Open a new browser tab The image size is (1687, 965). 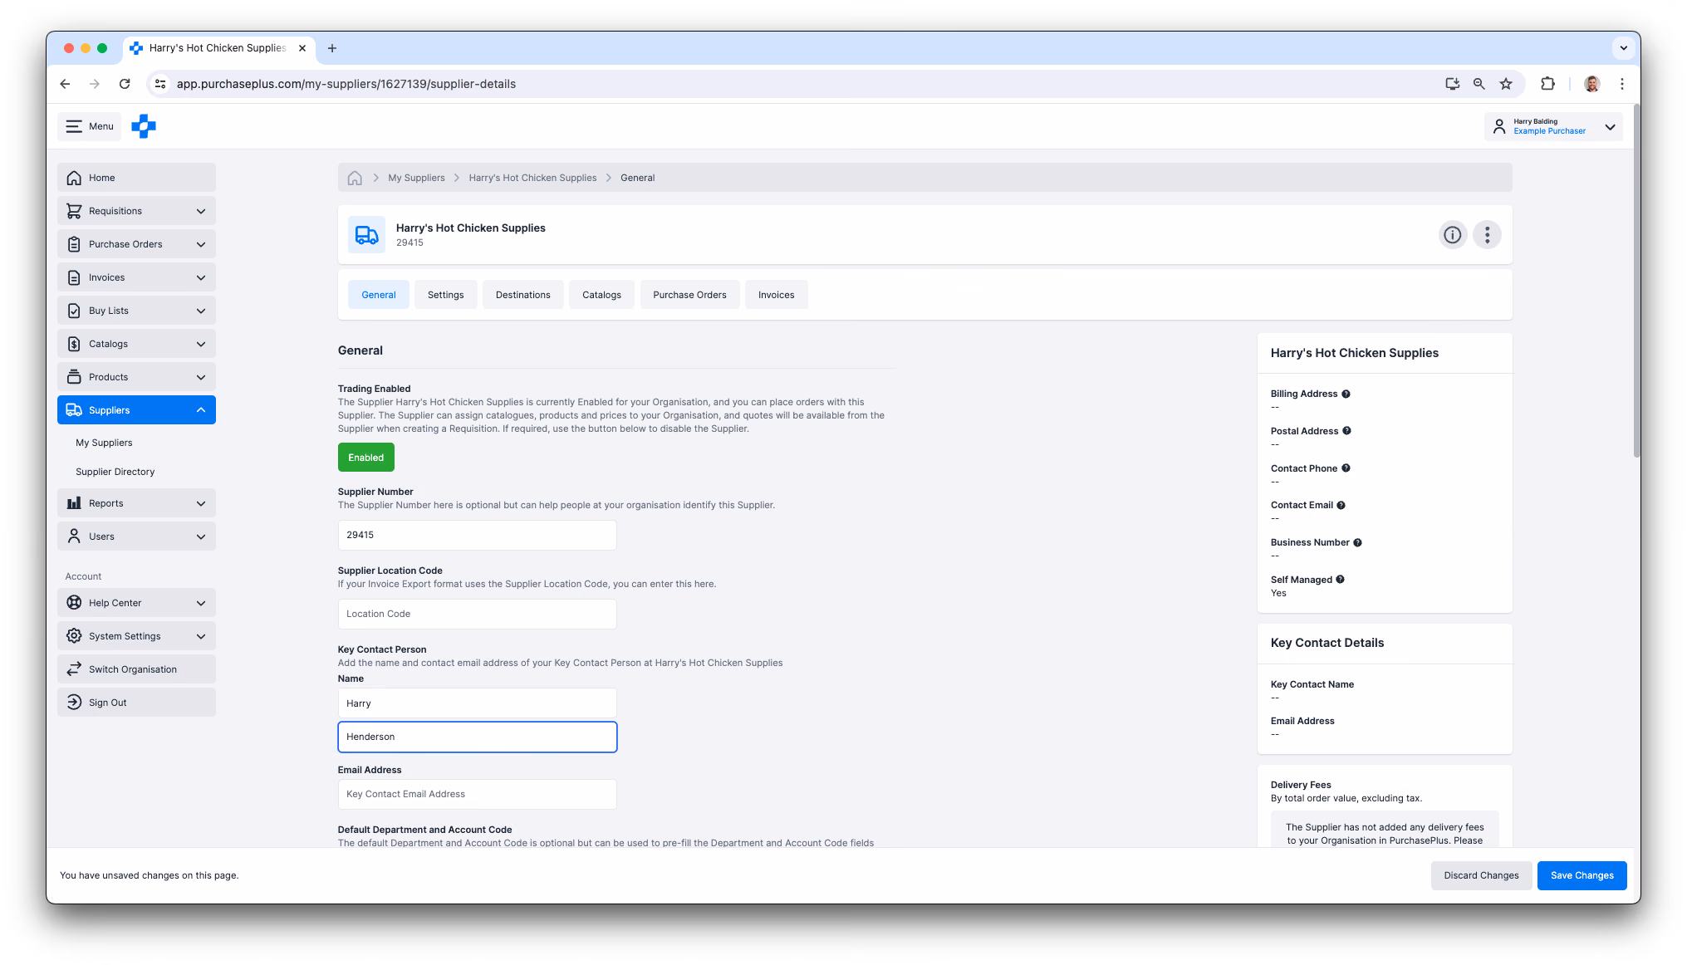coord(332,48)
